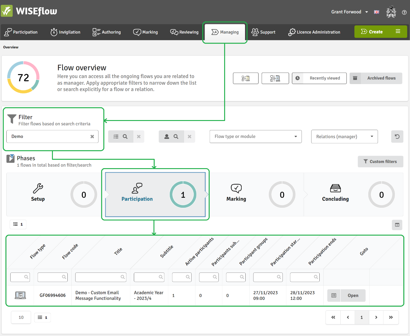
Task: Open the flow with Open button
Action: pos(353,295)
